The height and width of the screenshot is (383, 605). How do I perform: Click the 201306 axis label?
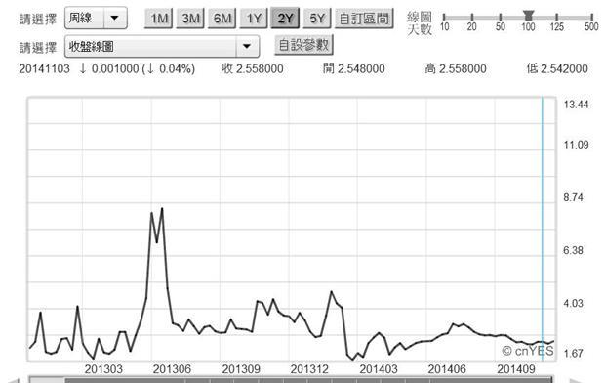[x=172, y=369]
